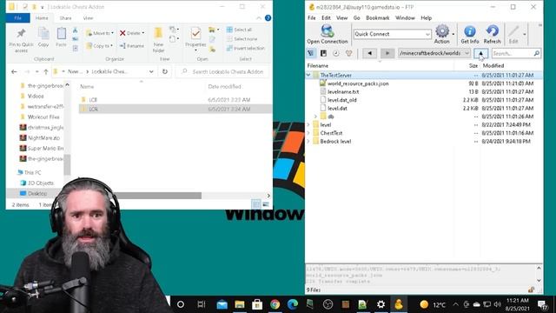Switch to Cyberduck bookmarks view icon
The image size is (556, 313).
[323, 53]
